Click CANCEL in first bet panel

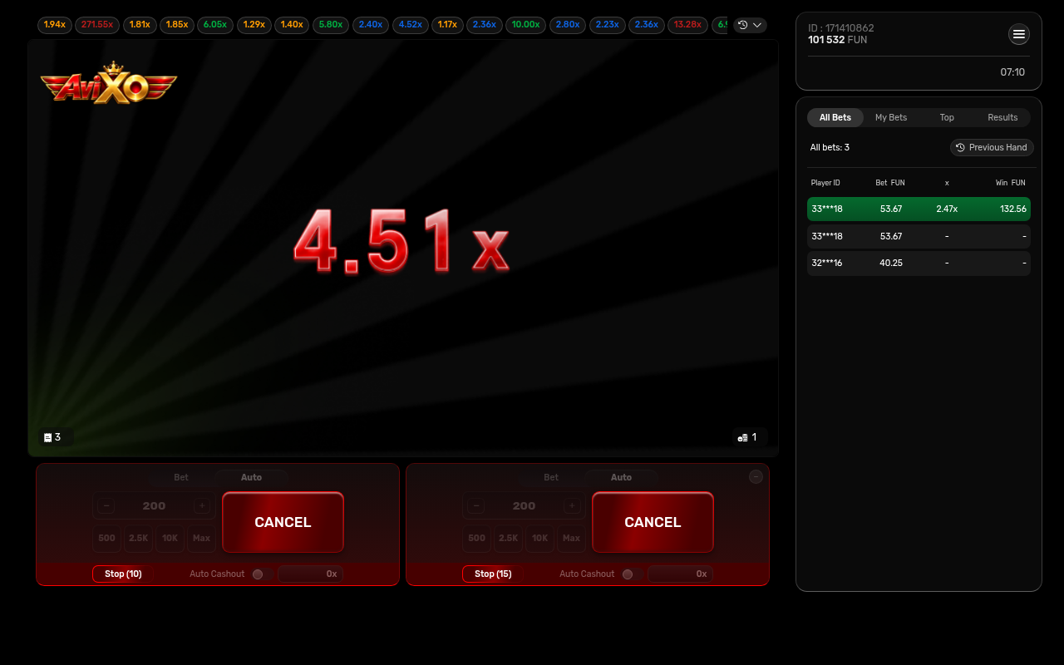(x=283, y=522)
